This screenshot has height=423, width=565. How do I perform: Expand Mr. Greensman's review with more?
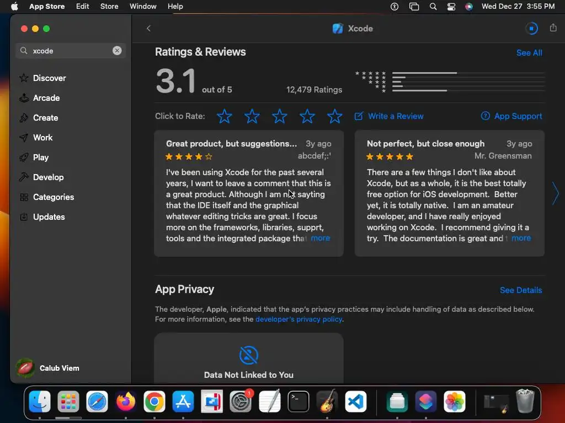pyautogui.click(x=521, y=238)
